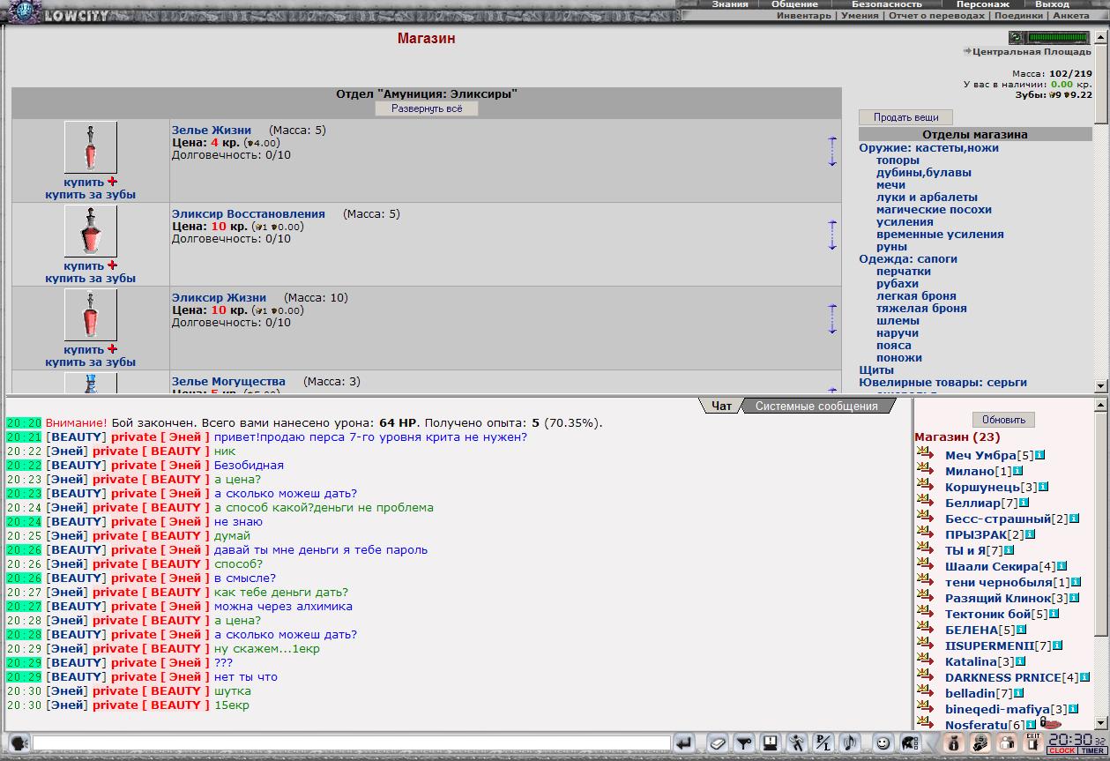This screenshot has height=761, width=1110.
Task: Click private-message arrow icon next to Беллиар
Action: (x=925, y=502)
